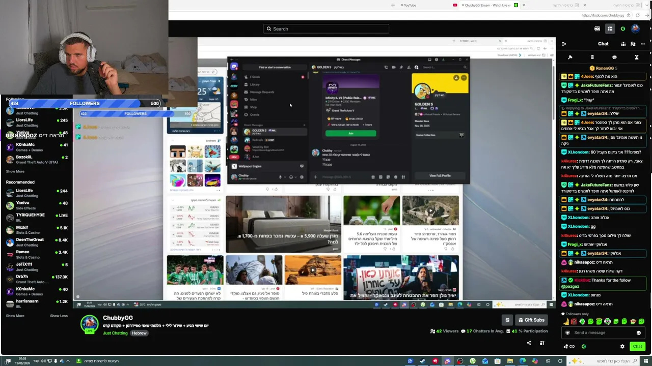This screenshot has height=366, width=652.
Task: Open the soccer players news thumbnail
Action: point(195,270)
